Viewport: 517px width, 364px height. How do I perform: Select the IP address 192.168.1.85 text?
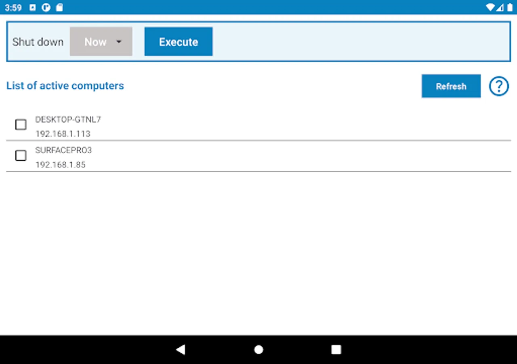pyautogui.click(x=61, y=165)
